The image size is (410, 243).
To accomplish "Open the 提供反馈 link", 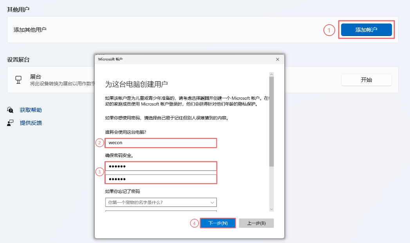I will 31,123.
